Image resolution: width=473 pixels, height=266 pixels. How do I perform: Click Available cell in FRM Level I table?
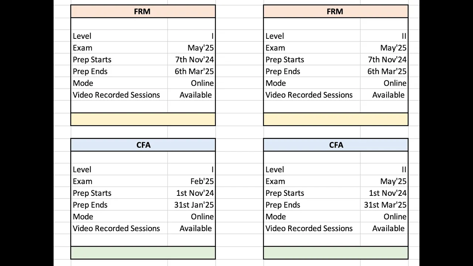[191, 95]
